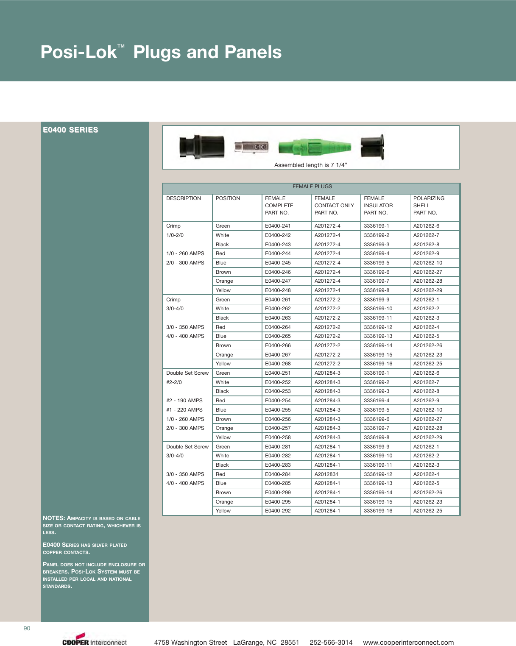Click the E0400 SERIES heading

[x=70, y=130]
